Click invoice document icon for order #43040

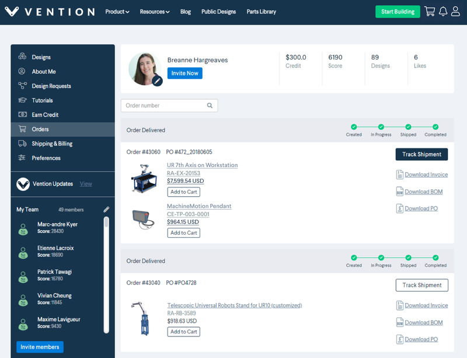400,305
